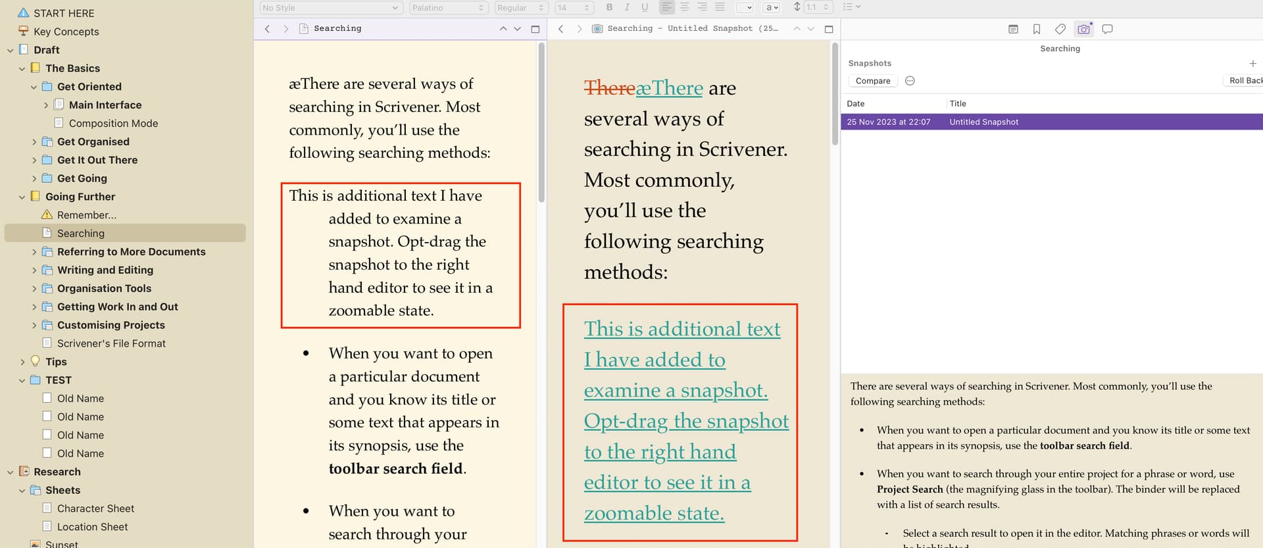
Task: Click the Roll Back button
Action: coord(1243,81)
